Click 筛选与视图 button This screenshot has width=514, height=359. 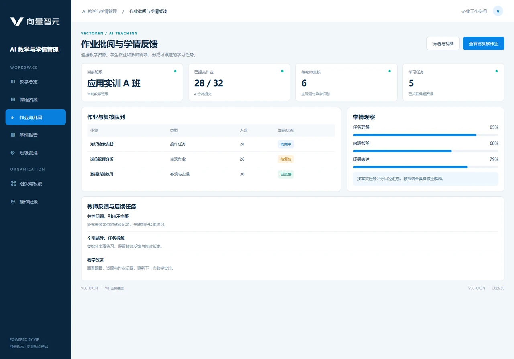(x=443, y=43)
